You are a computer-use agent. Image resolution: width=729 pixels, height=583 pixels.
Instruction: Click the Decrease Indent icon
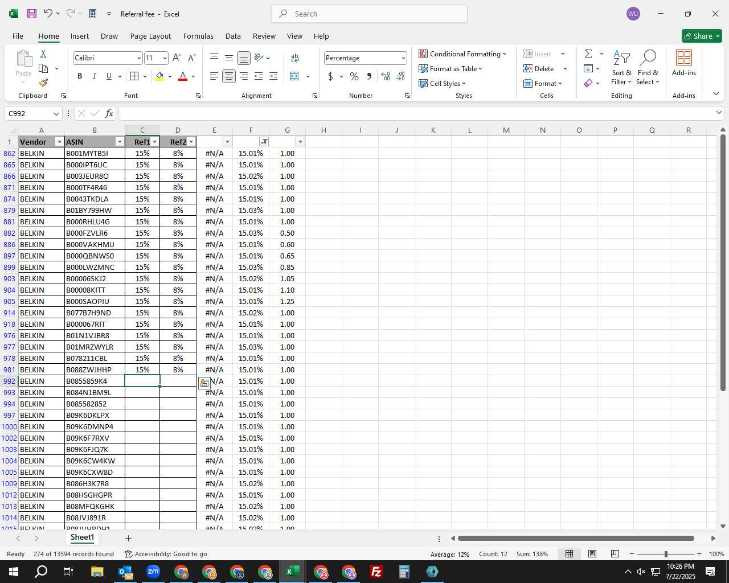259,76
